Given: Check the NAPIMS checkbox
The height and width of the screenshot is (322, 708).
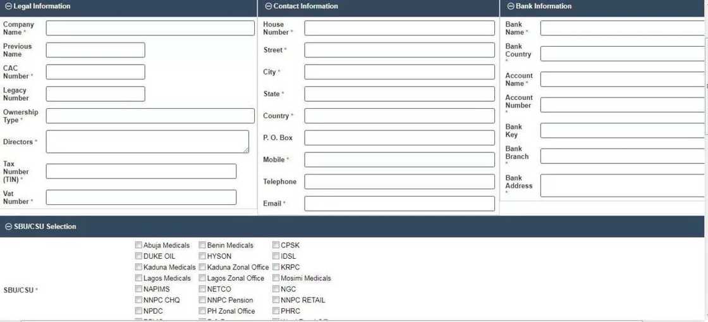Looking at the screenshot, I should 138,289.
